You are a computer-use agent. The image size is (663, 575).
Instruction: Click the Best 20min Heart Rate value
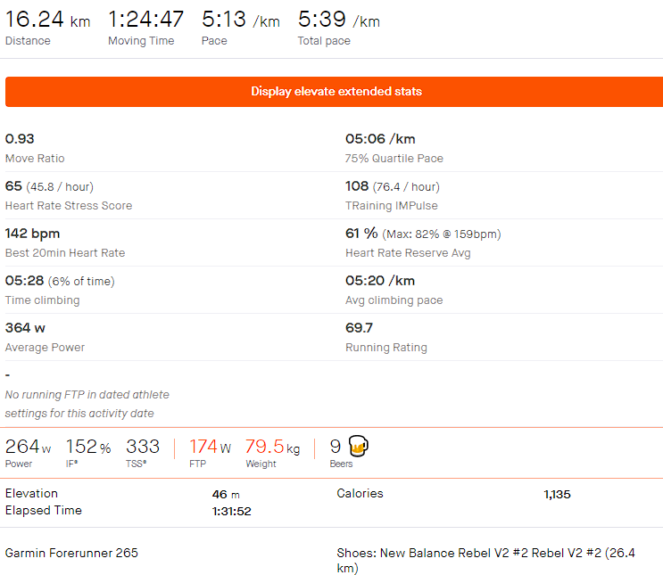click(x=33, y=234)
